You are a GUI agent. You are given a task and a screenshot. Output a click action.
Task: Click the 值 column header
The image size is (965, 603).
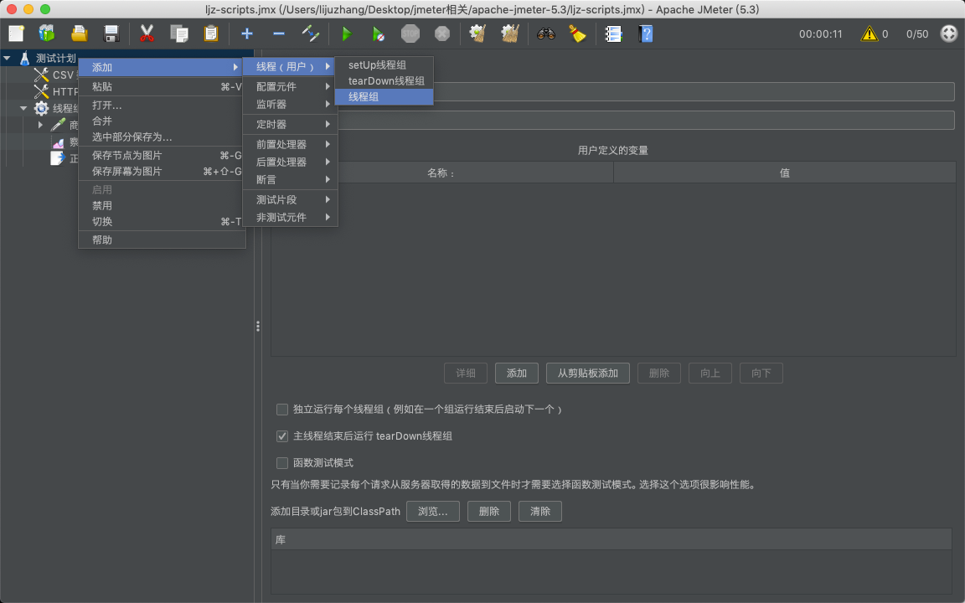(x=785, y=173)
